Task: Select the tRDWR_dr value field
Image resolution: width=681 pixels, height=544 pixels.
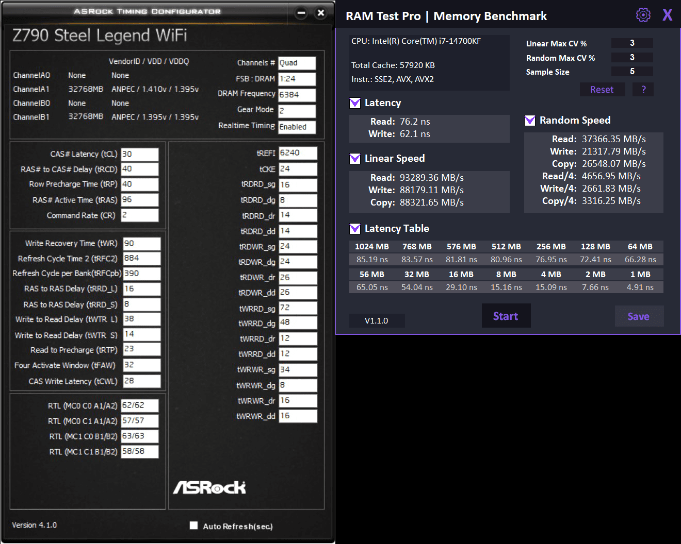Action: pos(298,278)
